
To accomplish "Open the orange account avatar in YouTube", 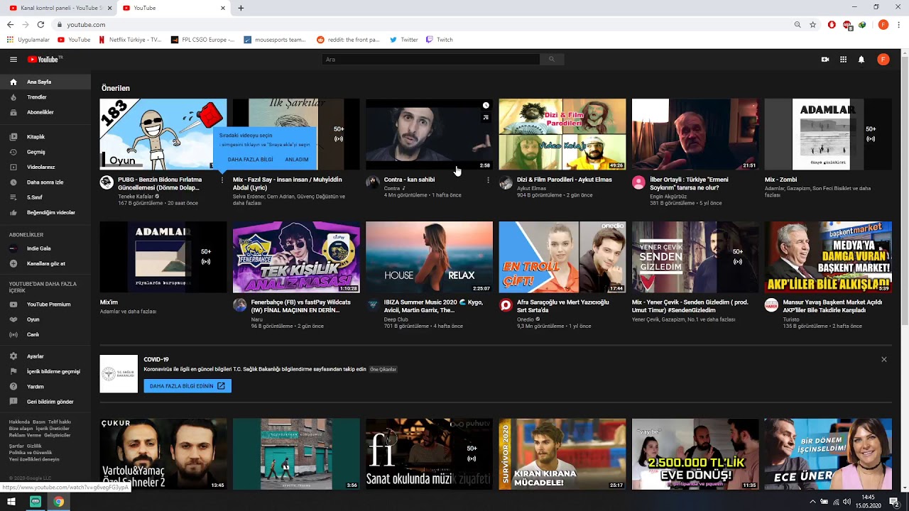I will click(883, 60).
